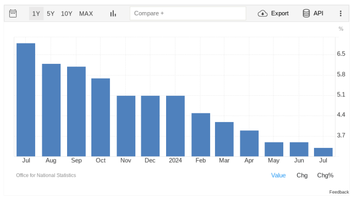The width and height of the screenshot is (352, 198).
Task: Click the first Jul bar in chart
Action: point(26,100)
